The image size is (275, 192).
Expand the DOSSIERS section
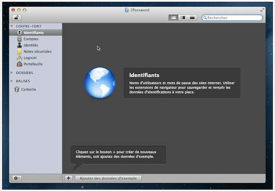click(x=11, y=73)
